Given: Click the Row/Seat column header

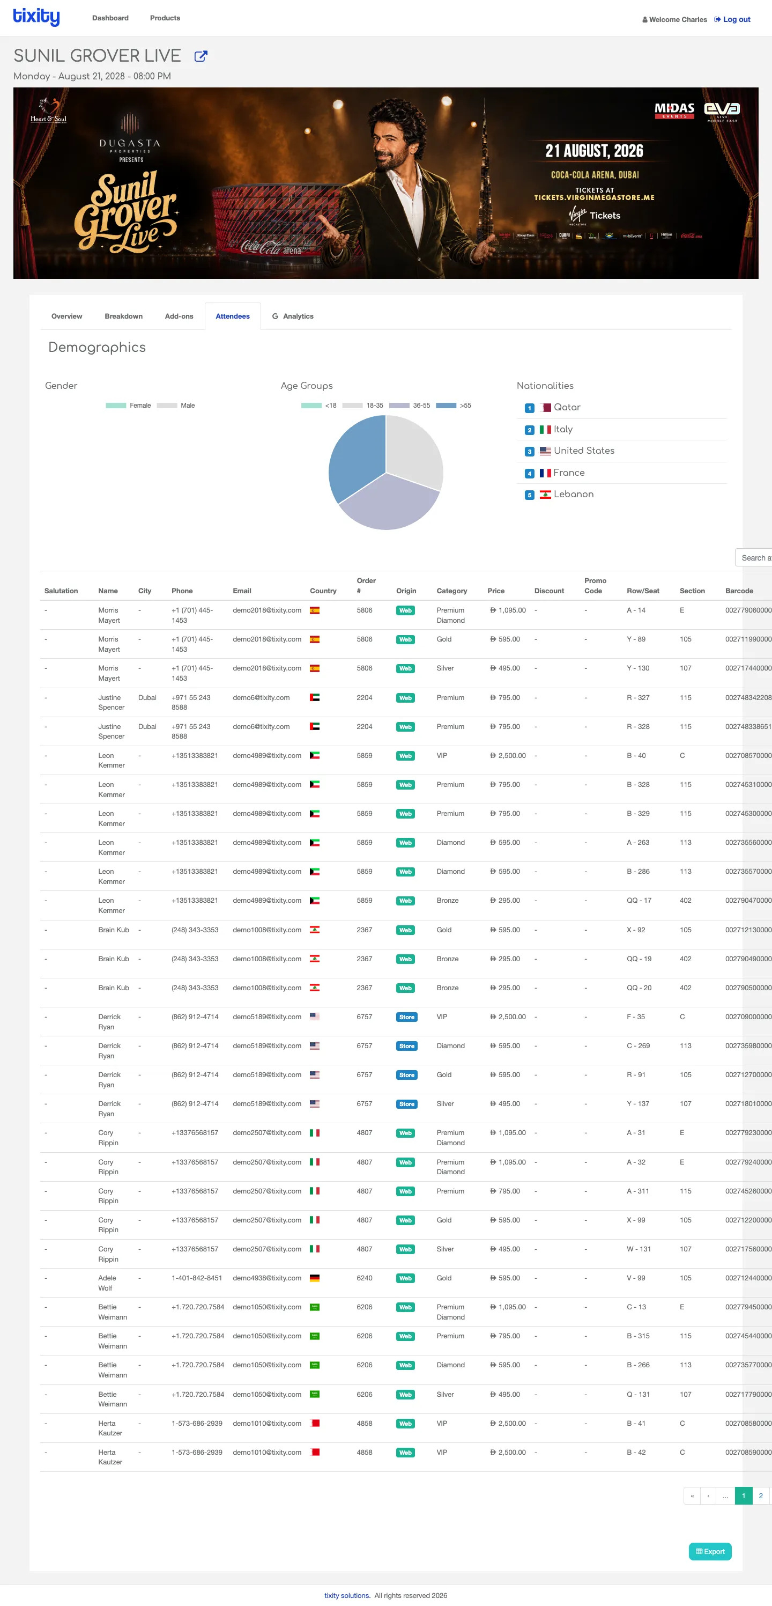Looking at the screenshot, I should pos(643,591).
